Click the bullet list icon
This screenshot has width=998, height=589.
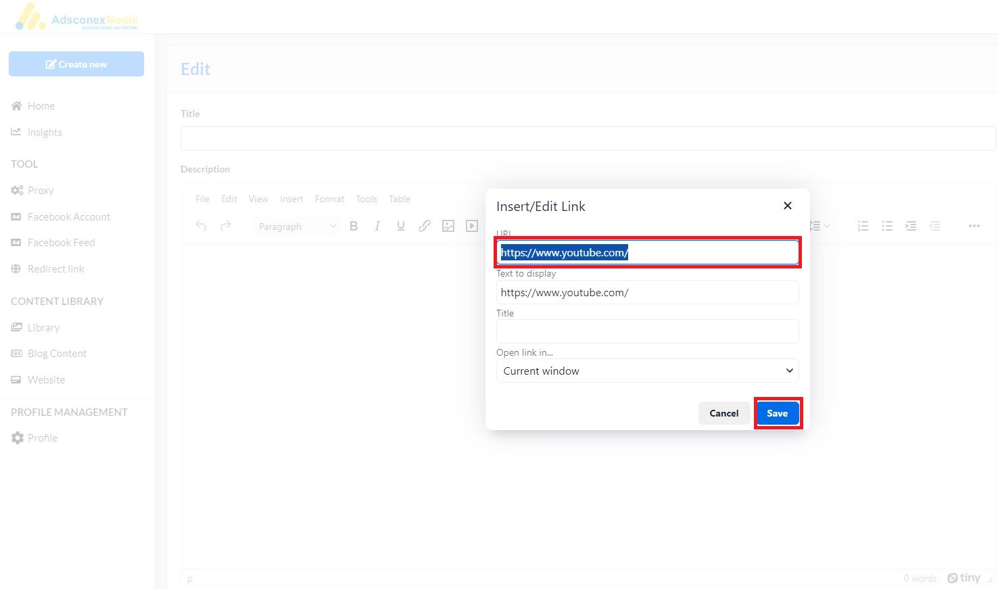pyautogui.click(x=887, y=226)
